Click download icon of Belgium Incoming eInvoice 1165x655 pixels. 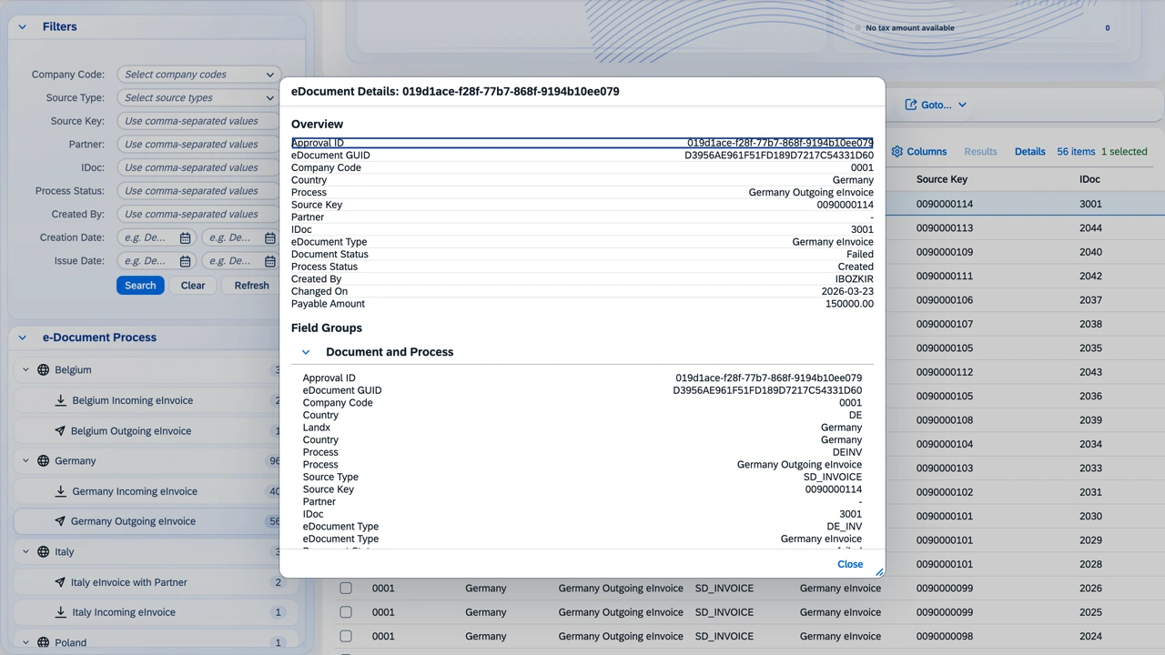point(61,400)
